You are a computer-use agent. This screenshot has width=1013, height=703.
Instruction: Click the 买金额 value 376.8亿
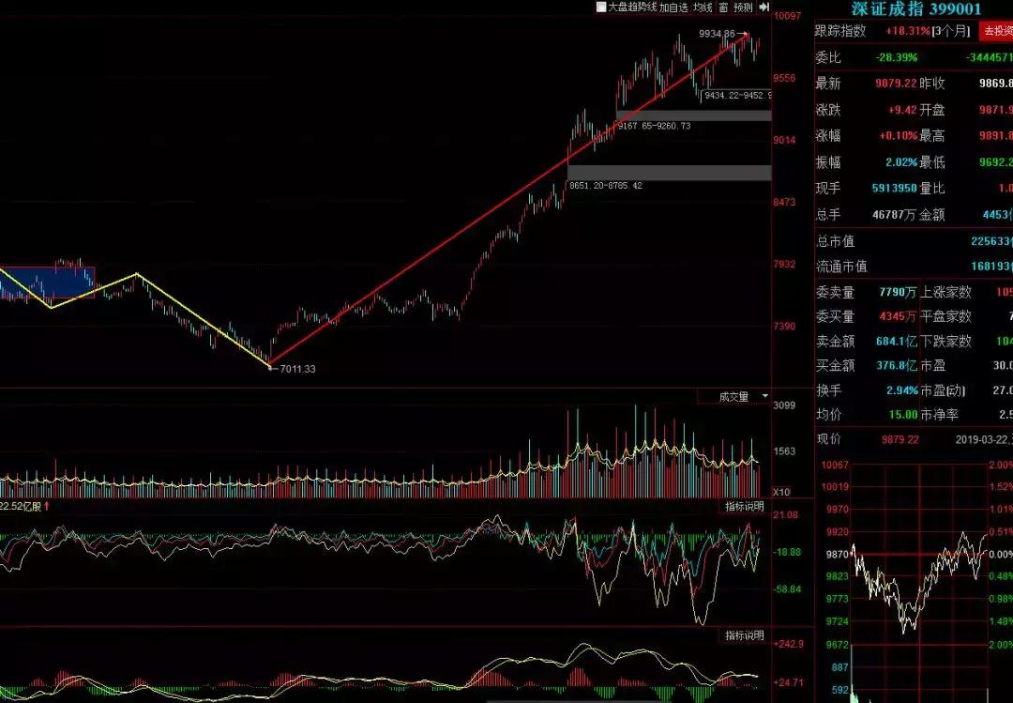(x=896, y=365)
